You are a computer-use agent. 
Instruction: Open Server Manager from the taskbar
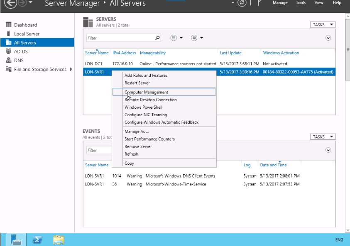coord(16,240)
